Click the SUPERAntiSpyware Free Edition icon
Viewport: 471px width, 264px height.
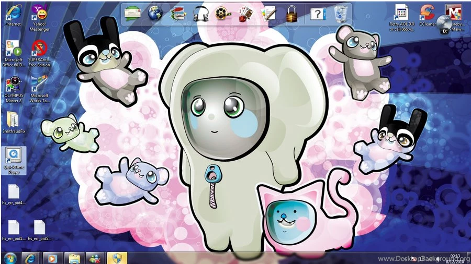click(39, 49)
